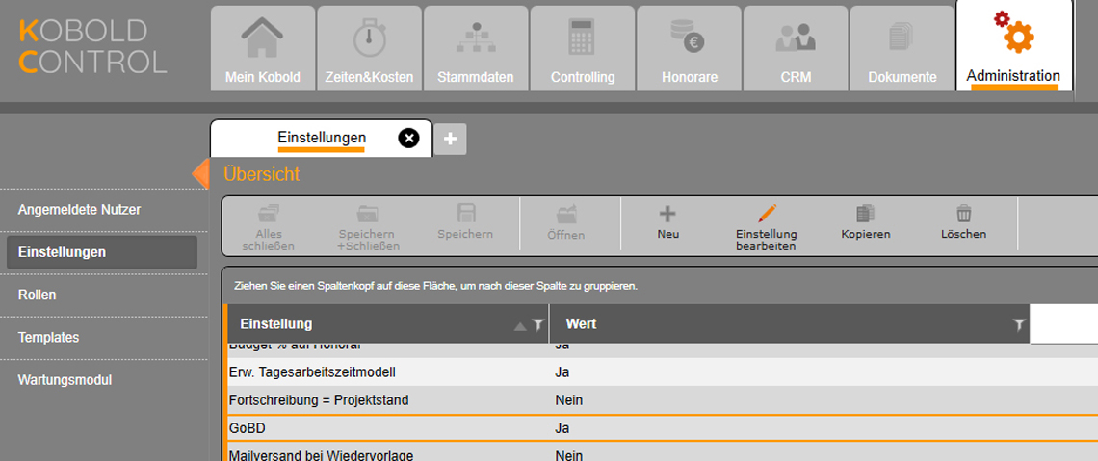Open Rollen in the sidebar
Screen dimensions: 1098x461
point(37,295)
